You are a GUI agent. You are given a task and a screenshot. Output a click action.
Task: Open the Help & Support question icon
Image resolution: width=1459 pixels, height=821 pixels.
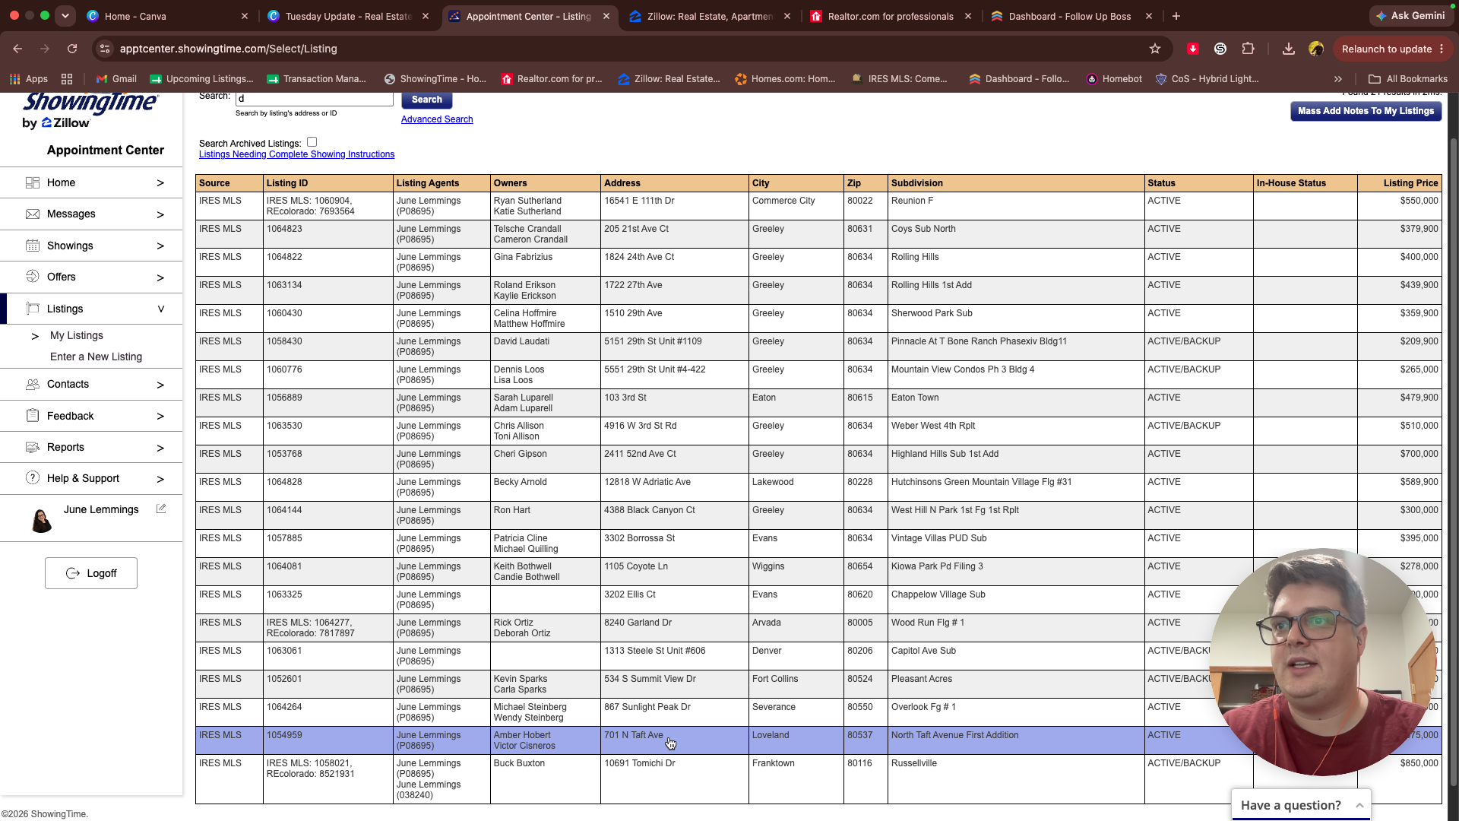coord(33,478)
